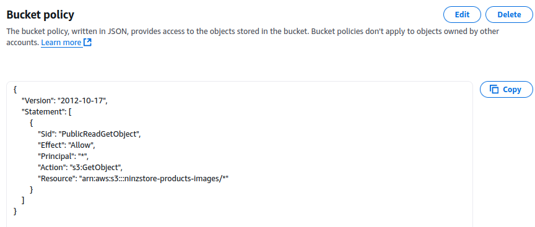Click the "Sid" key in the policy
Screen dimensions: 535x227
tap(46, 134)
